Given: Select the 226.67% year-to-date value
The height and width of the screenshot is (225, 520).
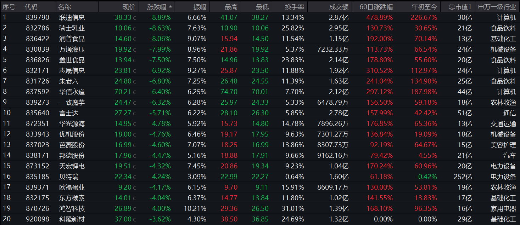Looking at the screenshot, I should pos(424,17).
